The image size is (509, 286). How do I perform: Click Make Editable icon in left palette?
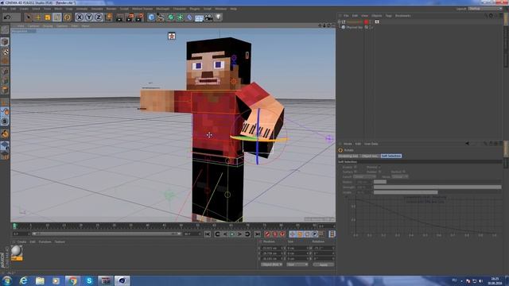5,29
